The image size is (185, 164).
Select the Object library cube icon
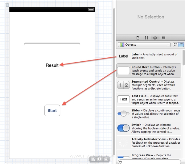[x=155, y=38]
